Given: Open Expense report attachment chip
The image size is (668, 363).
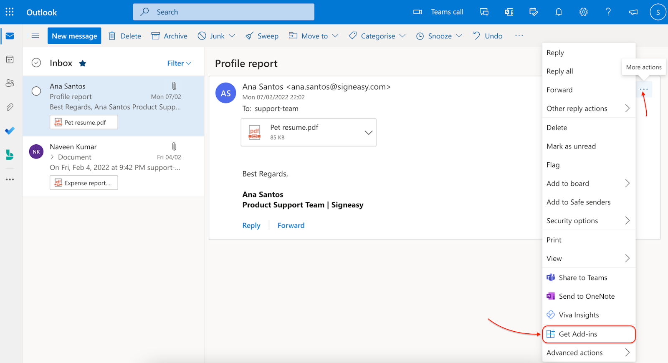Looking at the screenshot, I should (x=83, y=183).
